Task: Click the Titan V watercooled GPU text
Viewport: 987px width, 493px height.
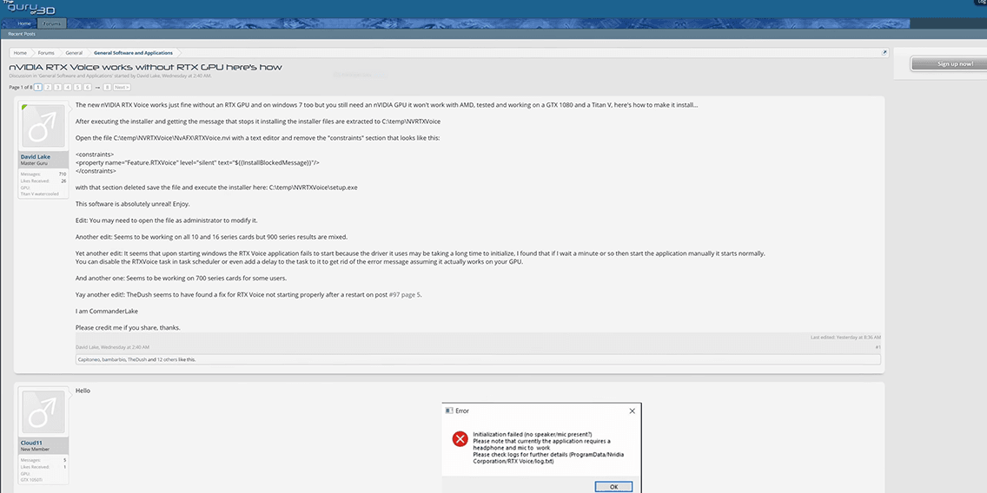Action: pos(40,194)
